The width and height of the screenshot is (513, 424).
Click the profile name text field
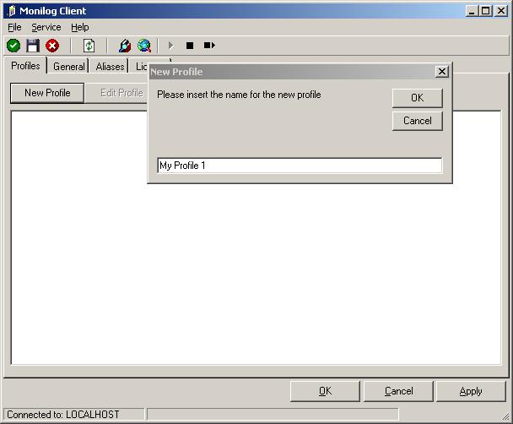click(300, 166)
